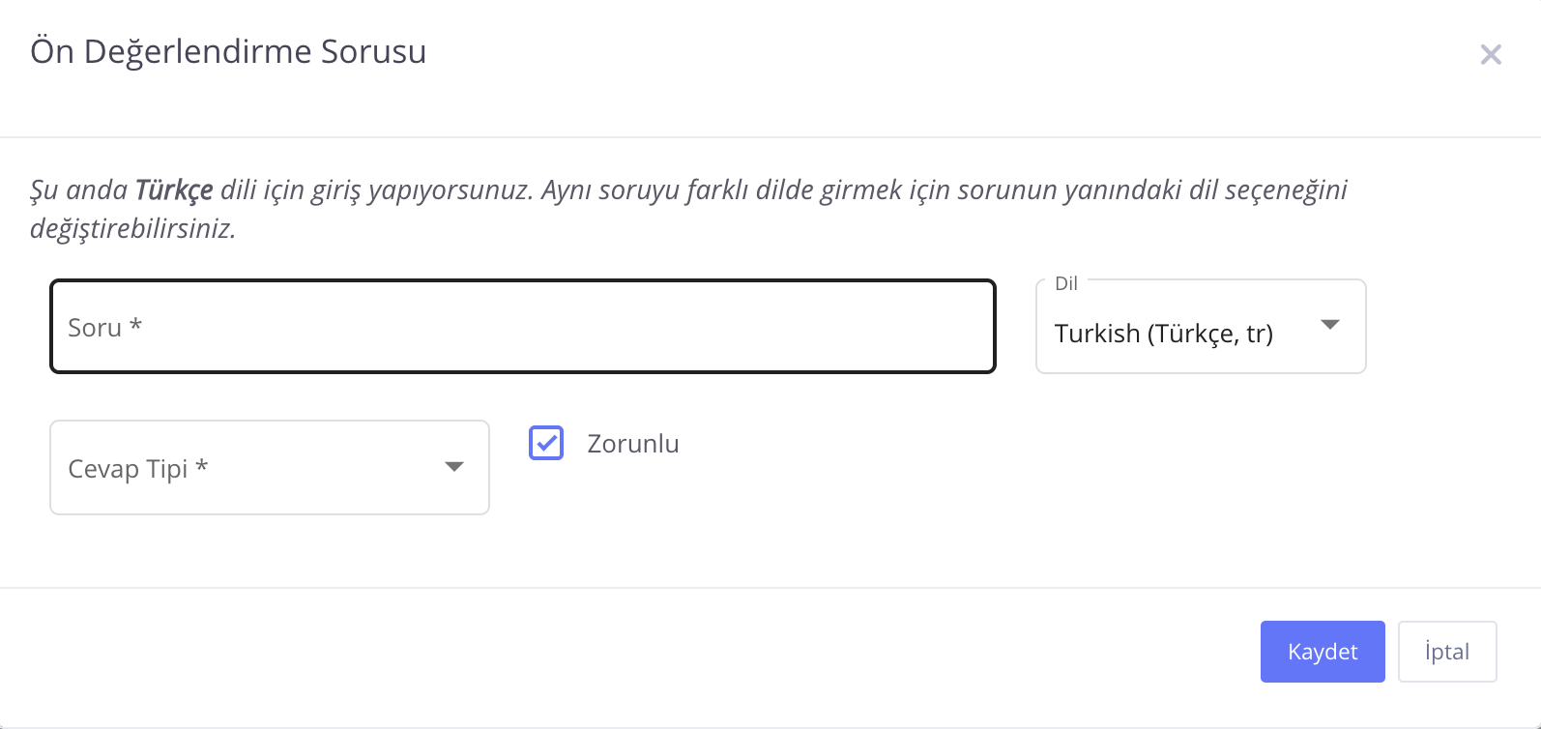Click the Cevap Tipi * placeholder text
1541x729 pixels.
pos(137,469)
